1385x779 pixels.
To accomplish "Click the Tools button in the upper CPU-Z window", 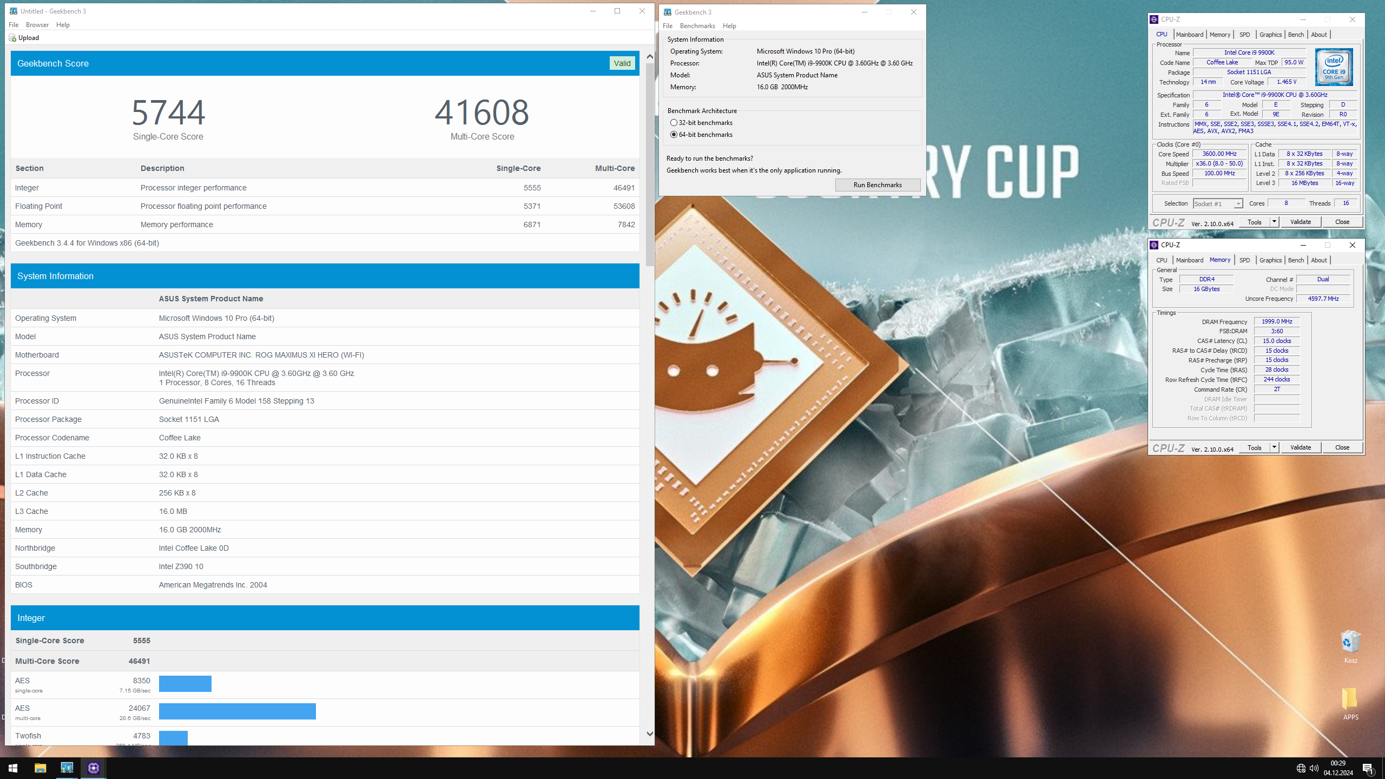I will (1254, 222).
